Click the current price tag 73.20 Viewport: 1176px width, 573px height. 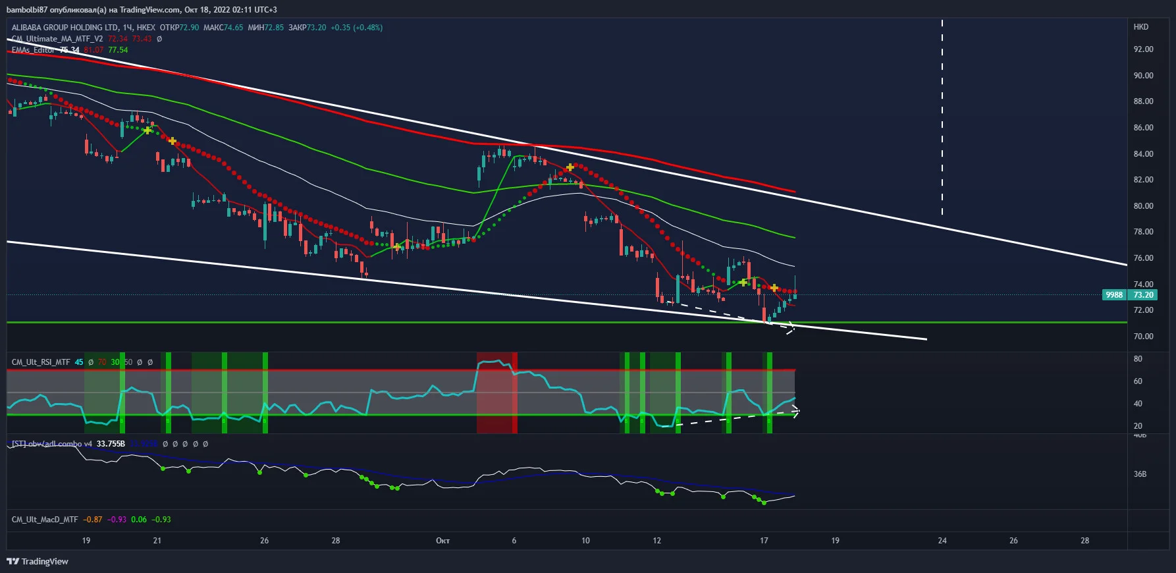point(1143,295)
